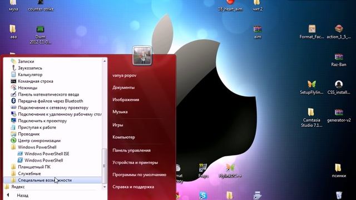Expand the Служебные folder
Screen dimensions: 356x200
[29, 173]
